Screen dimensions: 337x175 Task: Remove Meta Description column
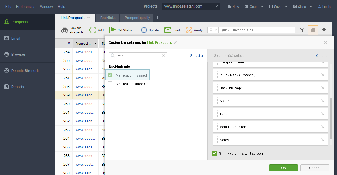pos(323,127)
